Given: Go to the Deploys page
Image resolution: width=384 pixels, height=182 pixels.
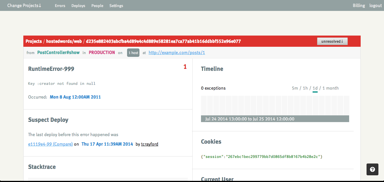Looking at the screenshot, I should tap(78, 6).
